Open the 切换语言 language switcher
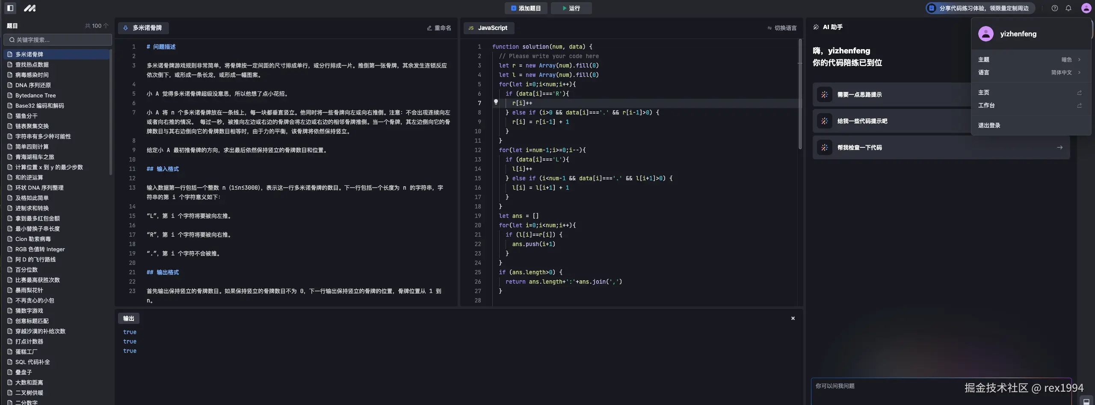This screenshot has width=1095, height=405. click(782, 28)
